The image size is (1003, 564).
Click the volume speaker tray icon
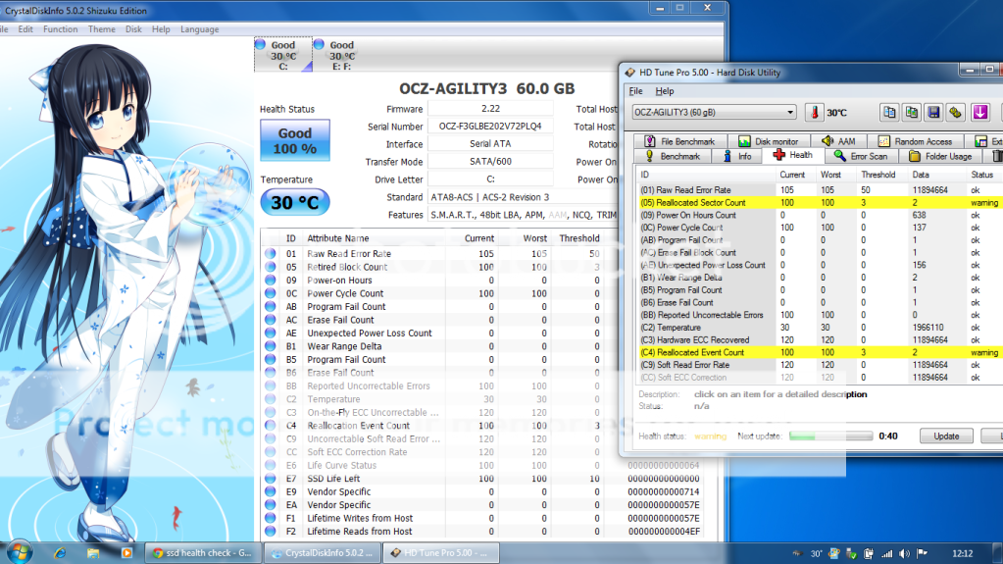[x=903, y=553]
